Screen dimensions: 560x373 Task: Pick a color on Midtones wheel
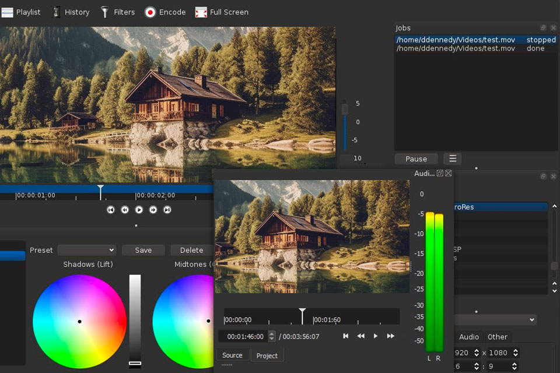point(183,321)
